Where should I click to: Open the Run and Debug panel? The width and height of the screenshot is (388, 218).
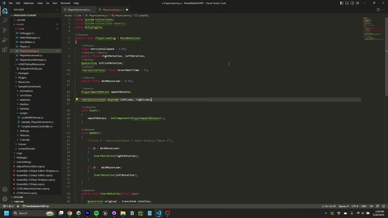tap(5, 40)
